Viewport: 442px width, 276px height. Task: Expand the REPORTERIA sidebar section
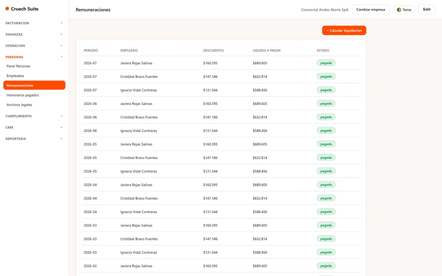pyautogui.click(x=34, y=139)
